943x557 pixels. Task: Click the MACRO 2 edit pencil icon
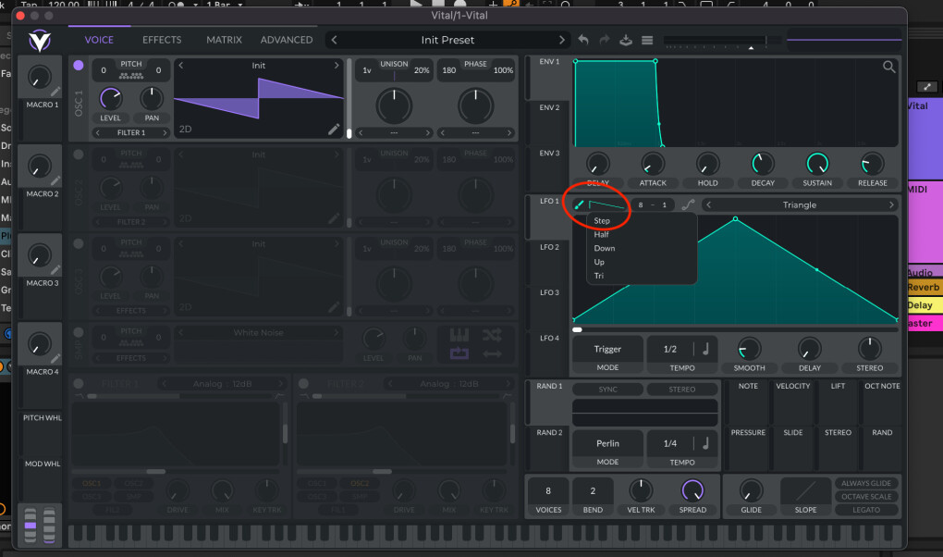click(x=55, y=180)
